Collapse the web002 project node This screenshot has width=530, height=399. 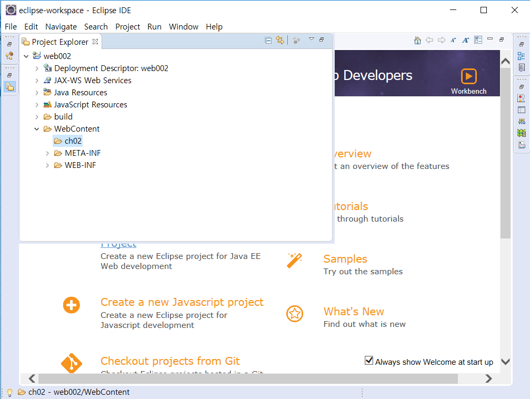[x=26, y=56]
